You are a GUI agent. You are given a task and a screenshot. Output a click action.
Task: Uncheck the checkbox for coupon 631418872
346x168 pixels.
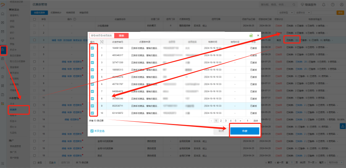click(92, 113)
